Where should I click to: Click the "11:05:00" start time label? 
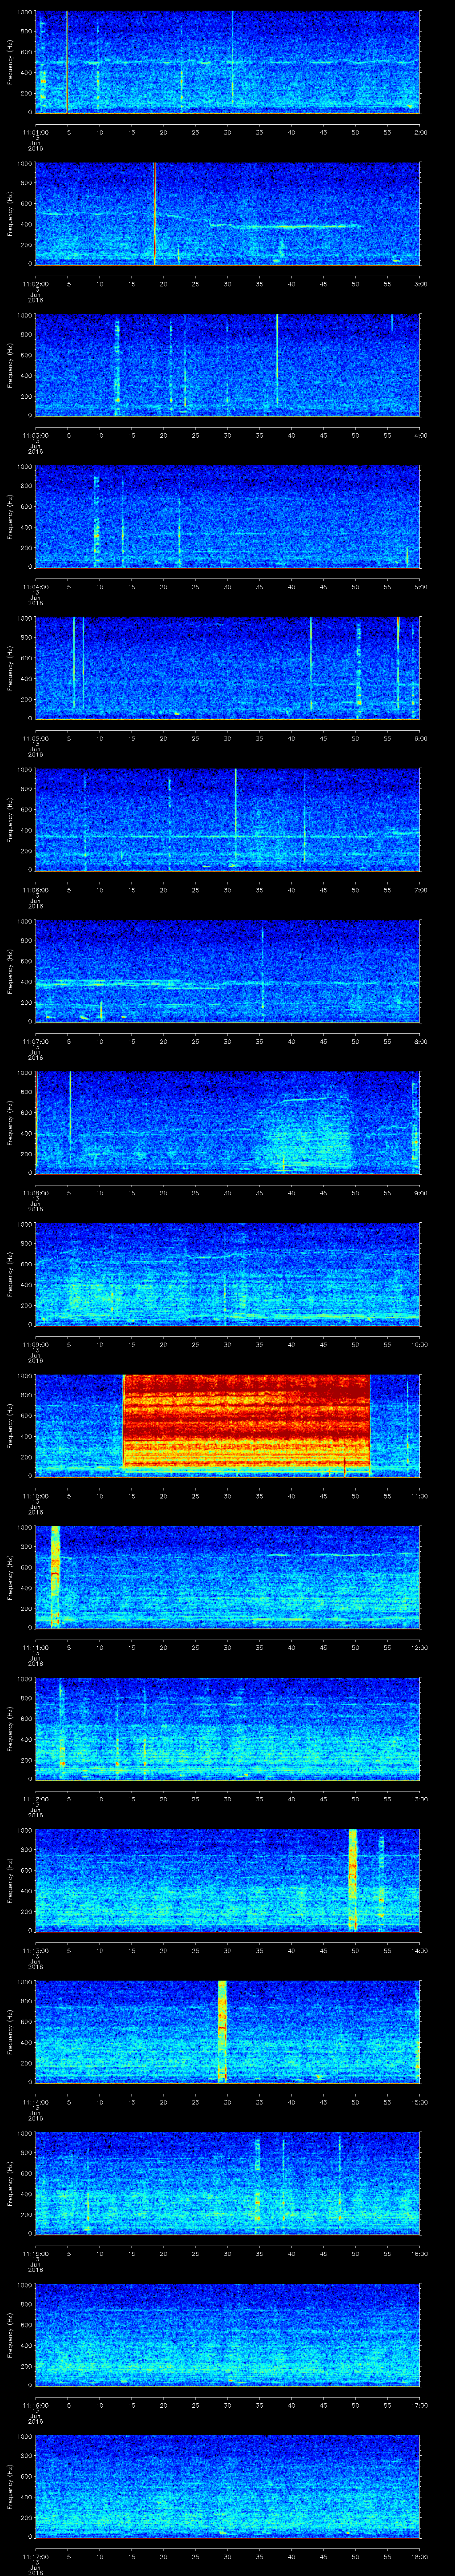pos(36,738)
